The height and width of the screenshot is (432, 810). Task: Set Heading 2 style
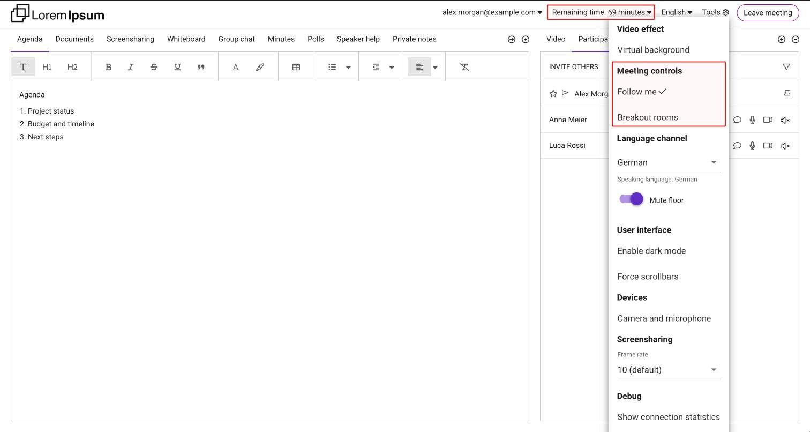pyautogui.click(x=72, y=67)
